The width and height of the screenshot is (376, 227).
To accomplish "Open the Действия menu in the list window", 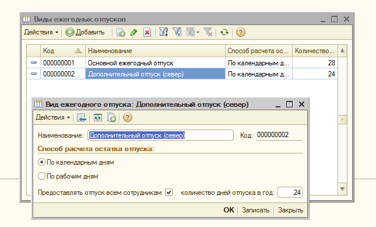I will [41, 32].
